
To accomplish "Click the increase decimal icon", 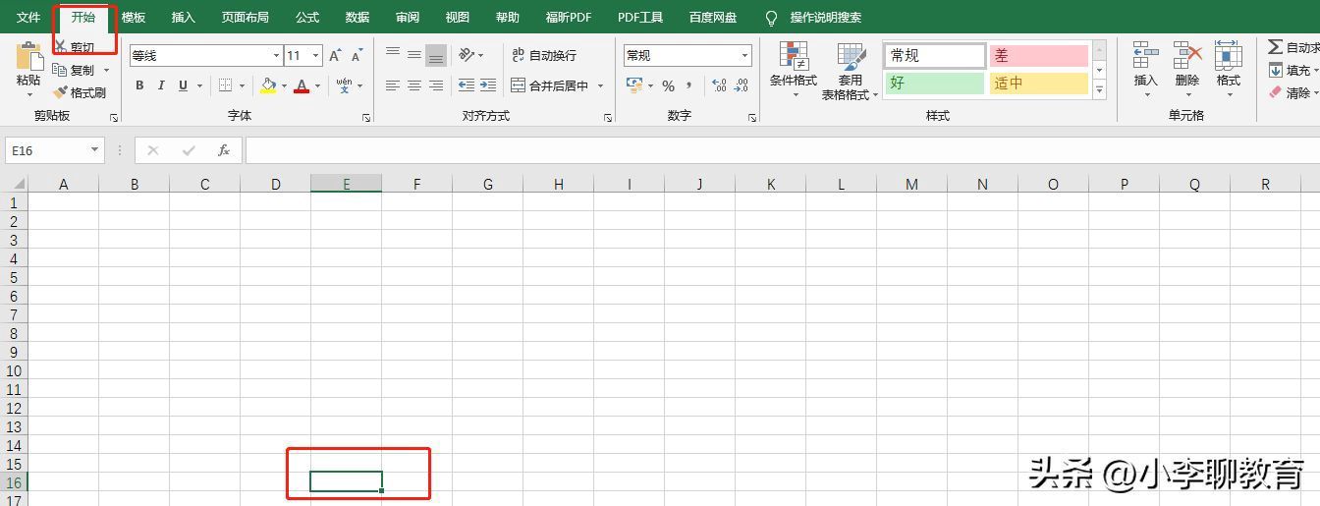I will pyautogui.click(x=719, y=85).
